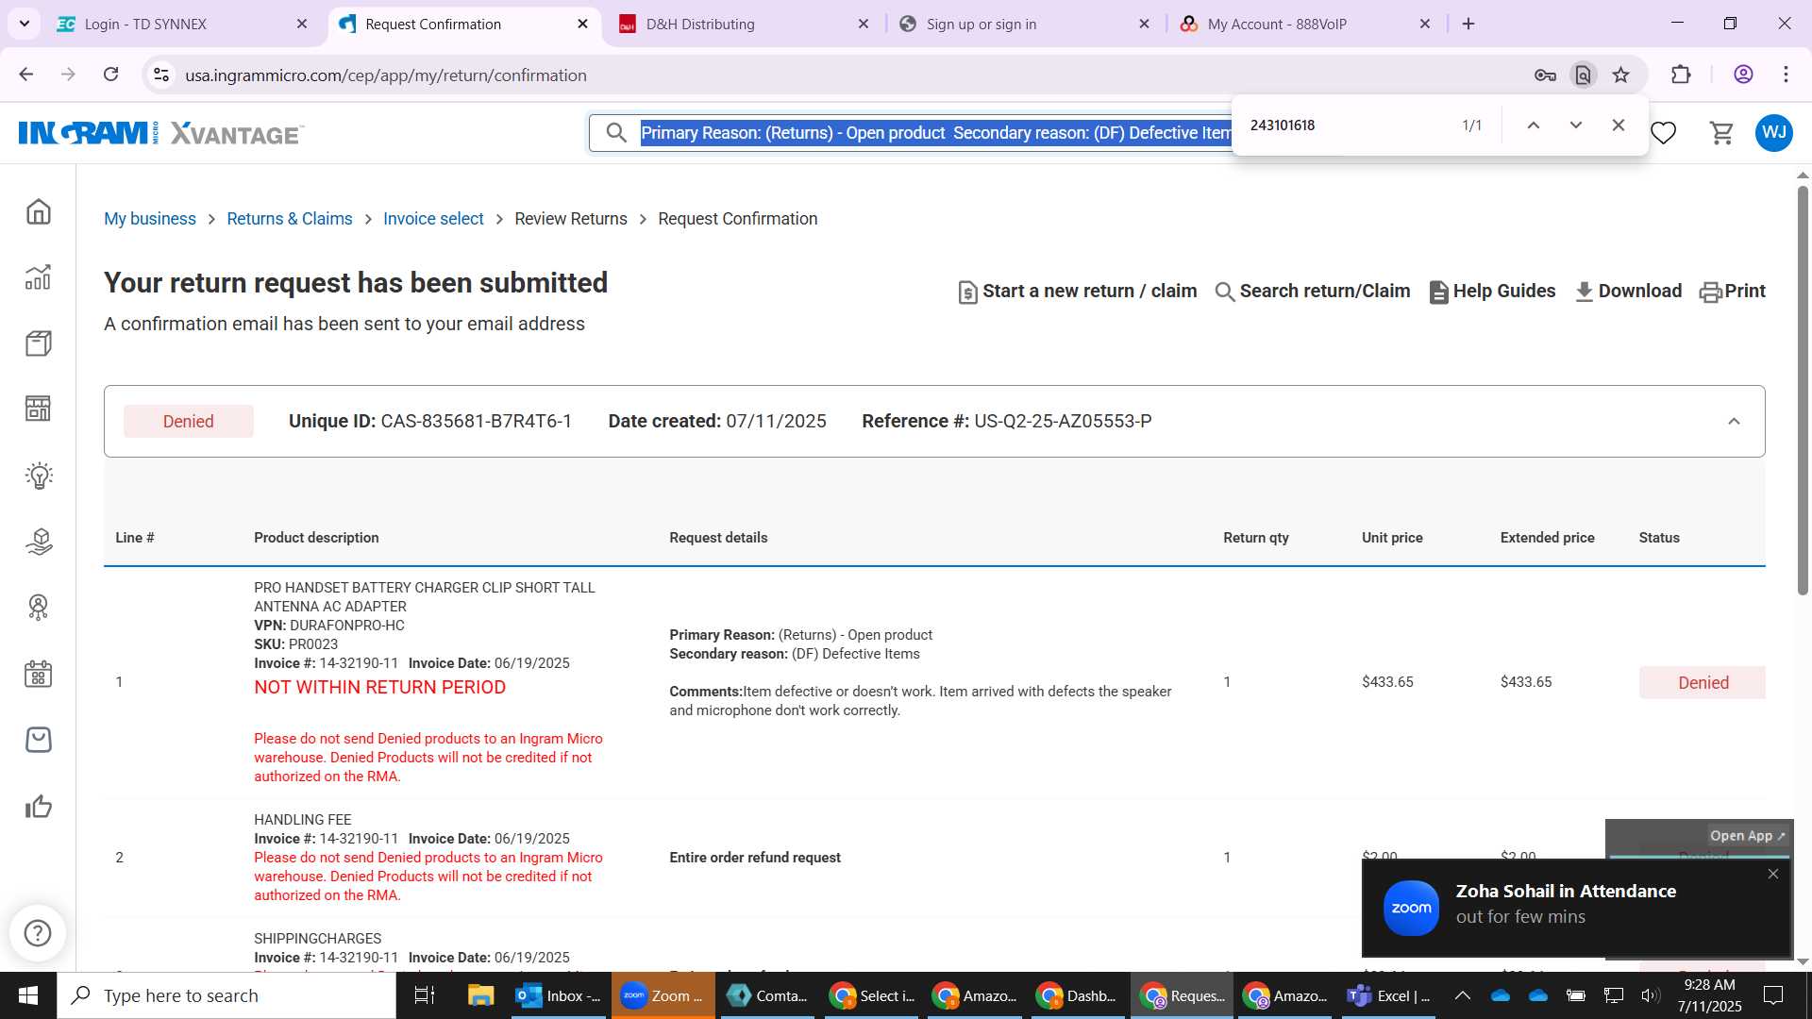Go back to the previous page
The height and width of the screenshot is (1019, 1812).
26,75
